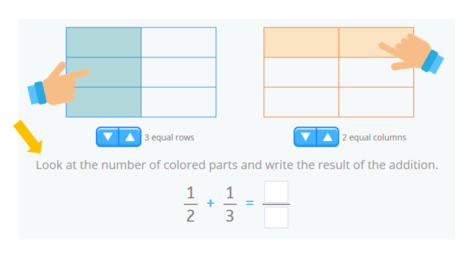
Task: Shade the top-right cell of the blue grid
Action: pyautogui.click(x=178, y=42)
